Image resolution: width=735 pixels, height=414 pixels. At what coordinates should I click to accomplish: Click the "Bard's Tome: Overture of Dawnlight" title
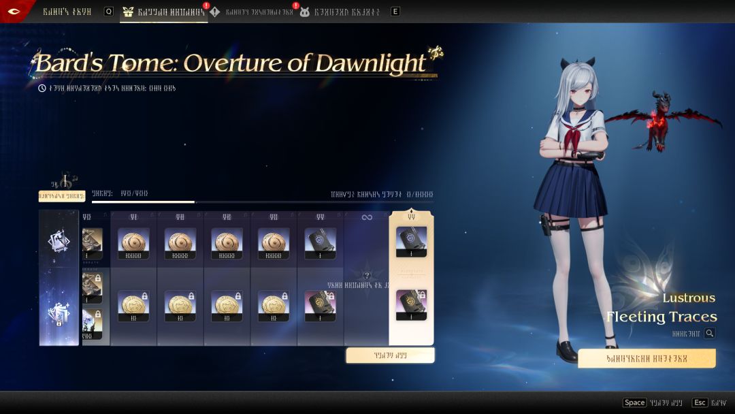[x=231, y=63]
